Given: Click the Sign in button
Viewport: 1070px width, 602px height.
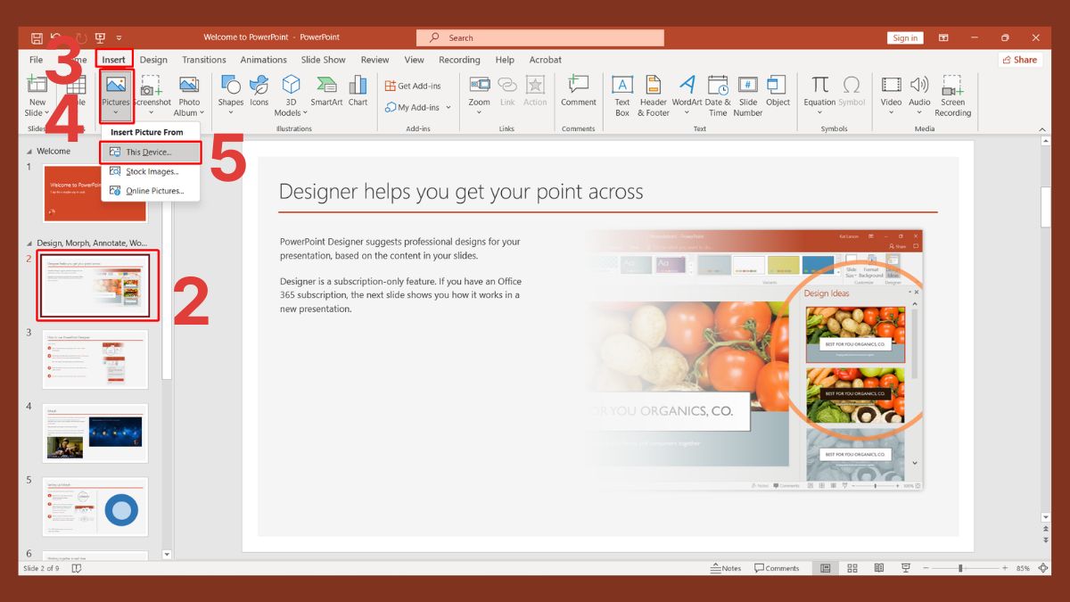Looking at the screenshot, I should (904, 37).
